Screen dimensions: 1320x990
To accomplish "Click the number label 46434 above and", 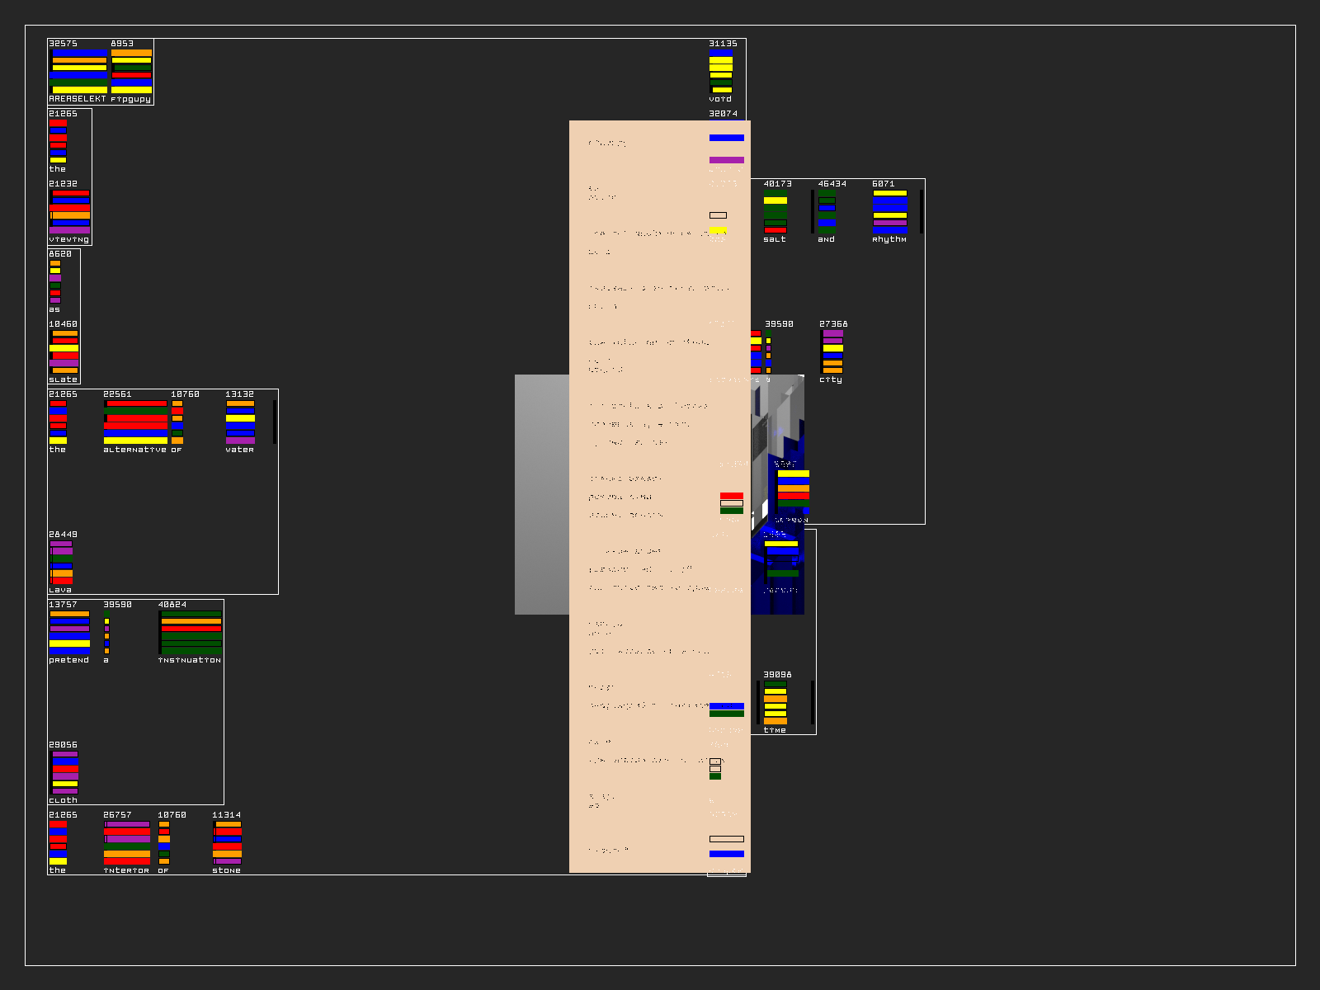I will (x=832, y=184).
